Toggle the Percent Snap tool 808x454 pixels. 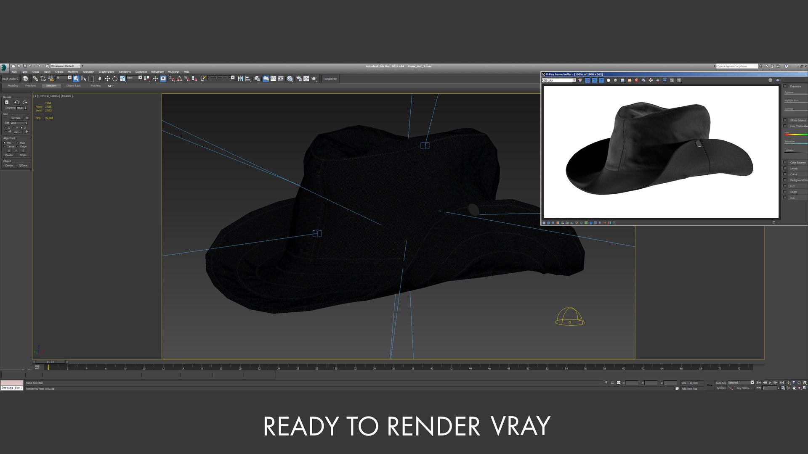[x=187, y=79]
